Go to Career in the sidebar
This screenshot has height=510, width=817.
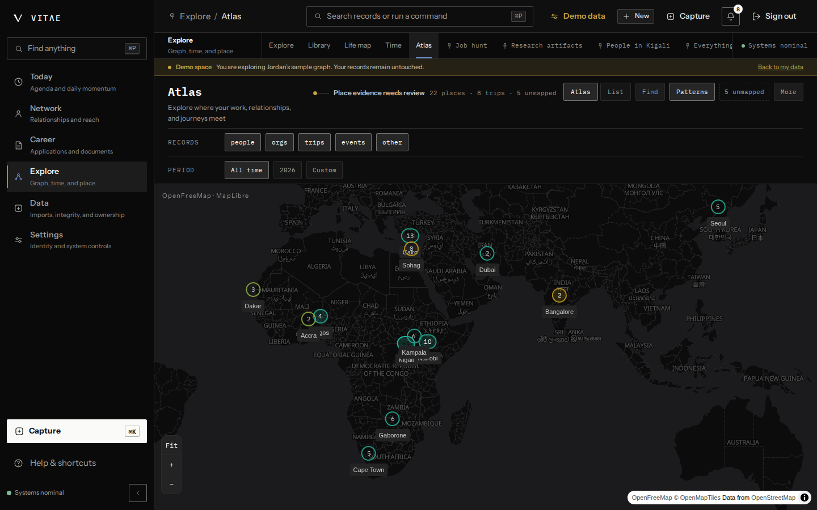point(77,145)
